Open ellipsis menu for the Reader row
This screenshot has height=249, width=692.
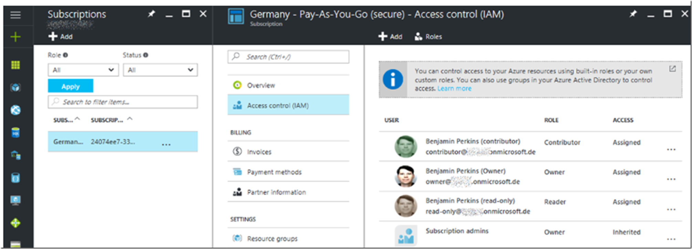671,209
